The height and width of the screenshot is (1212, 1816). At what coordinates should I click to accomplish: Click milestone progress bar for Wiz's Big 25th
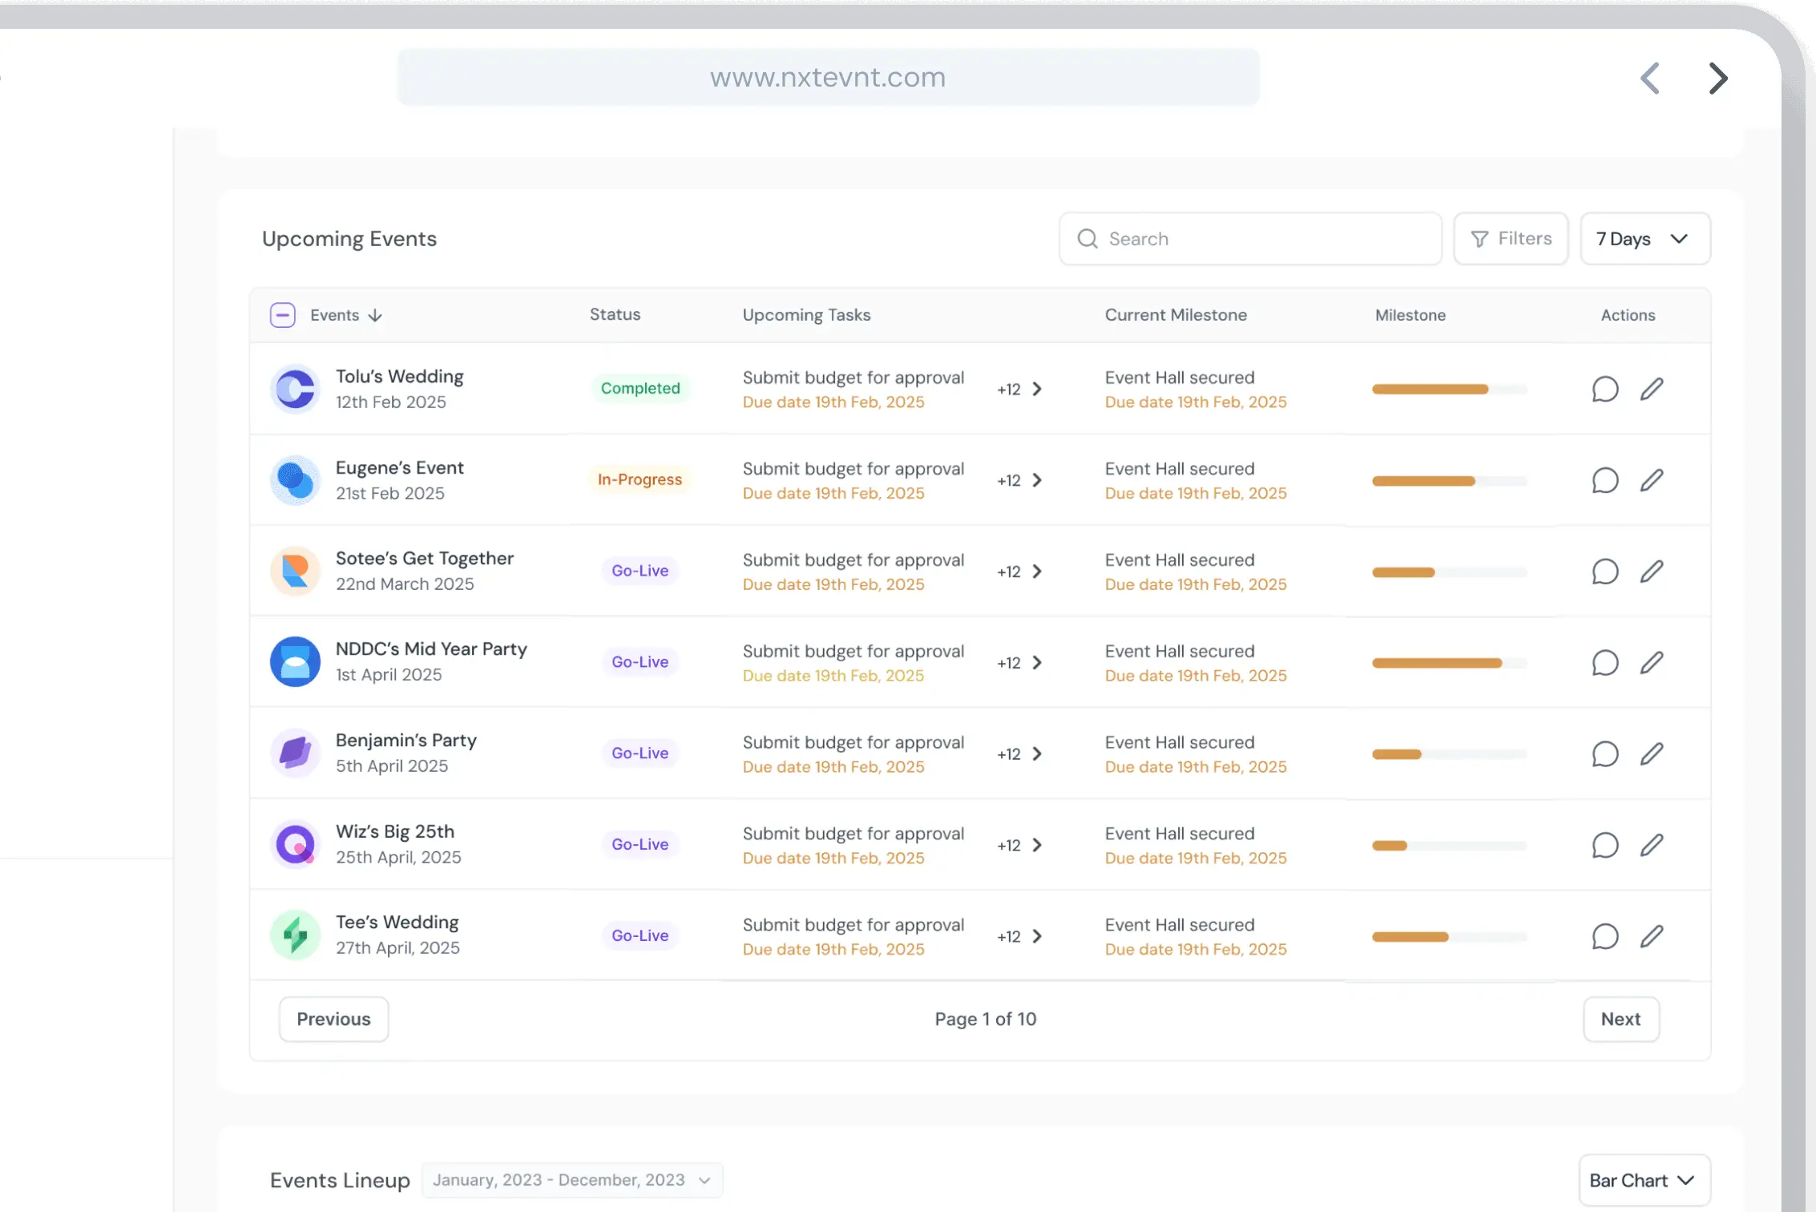[1450, 845]
